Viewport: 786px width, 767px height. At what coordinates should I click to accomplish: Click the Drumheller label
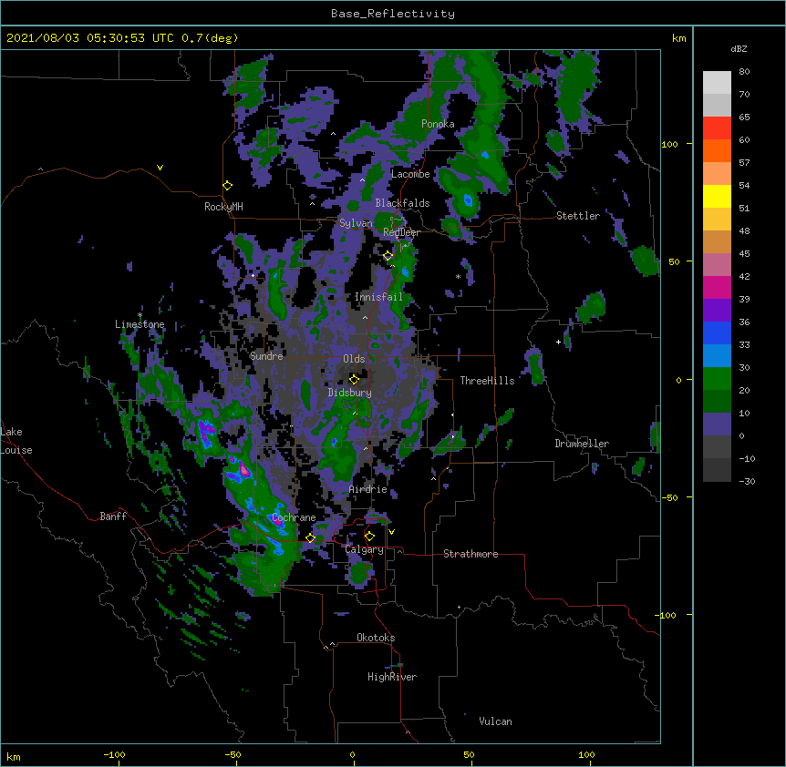[582, 444]
